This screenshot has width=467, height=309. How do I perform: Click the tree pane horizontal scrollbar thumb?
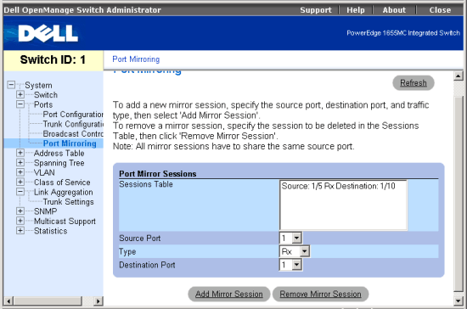pyautogui.click(x=48, y=301)
